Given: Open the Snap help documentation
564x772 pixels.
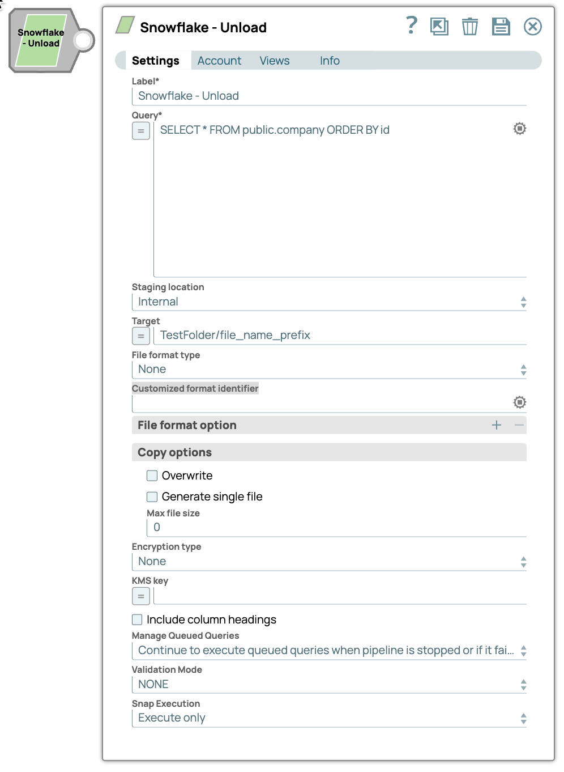Looking at the screenshot, I should 410,26.
